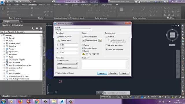Click the Alineación icon in tree
185x104 pixels.
coord(7,54)
